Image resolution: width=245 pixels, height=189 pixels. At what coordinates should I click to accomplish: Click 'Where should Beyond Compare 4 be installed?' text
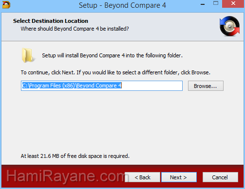tap(75, 29)
